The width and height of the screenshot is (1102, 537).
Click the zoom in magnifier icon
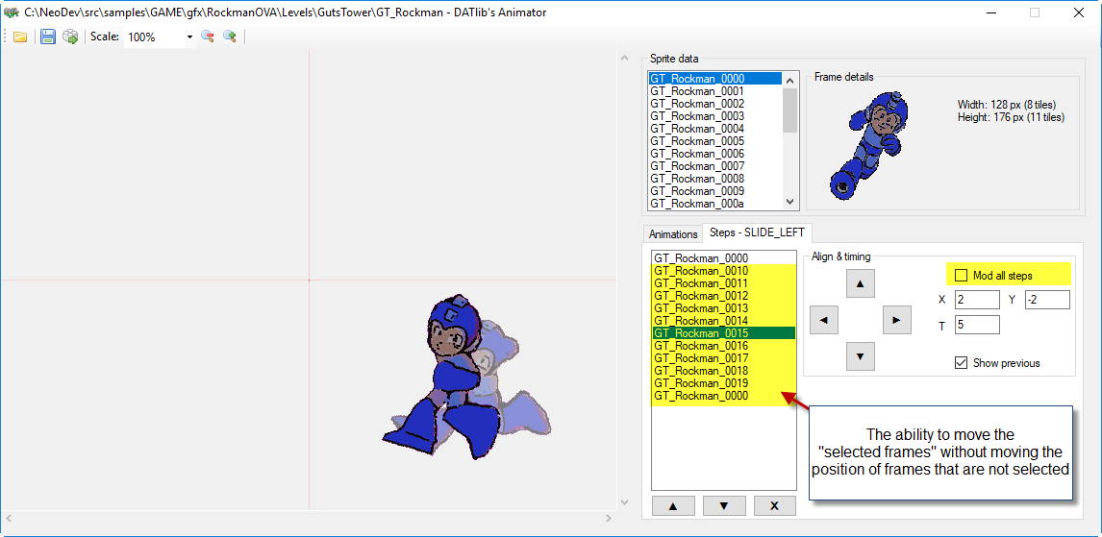click(230, 37)
